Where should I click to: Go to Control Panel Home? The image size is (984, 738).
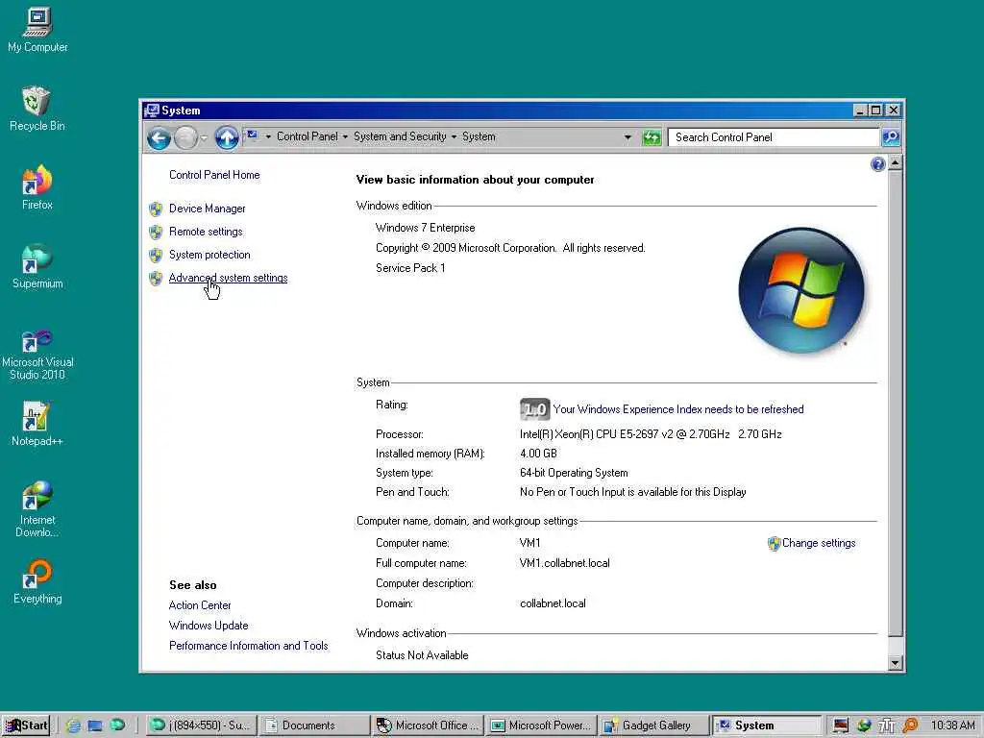[214, 175]
